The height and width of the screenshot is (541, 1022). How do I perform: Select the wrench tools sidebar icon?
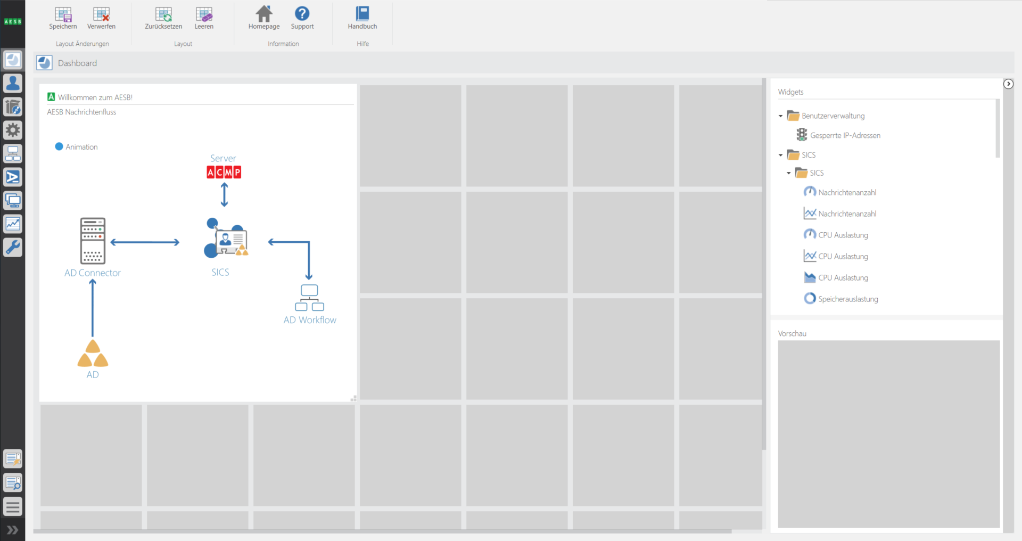(13, 247)
